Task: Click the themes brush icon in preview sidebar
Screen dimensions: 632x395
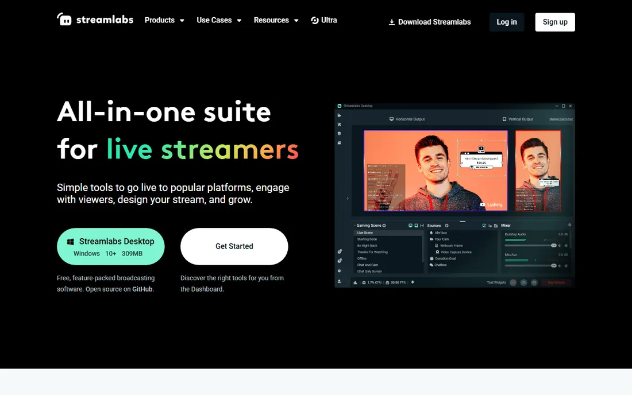Action: tap(340, 125)
